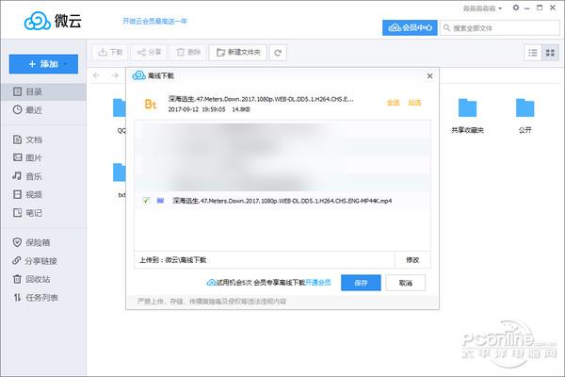
Task: Click the refresh icon in toolbar
Action: point(278,53)
